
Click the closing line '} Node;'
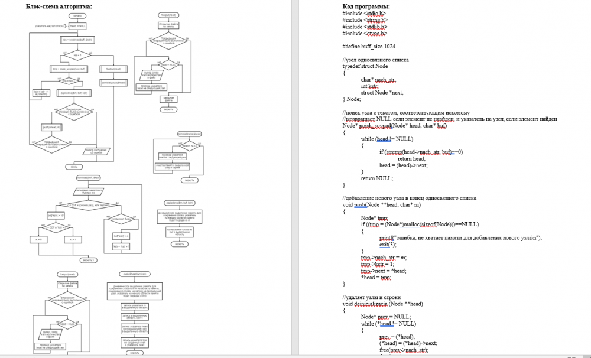351,99
